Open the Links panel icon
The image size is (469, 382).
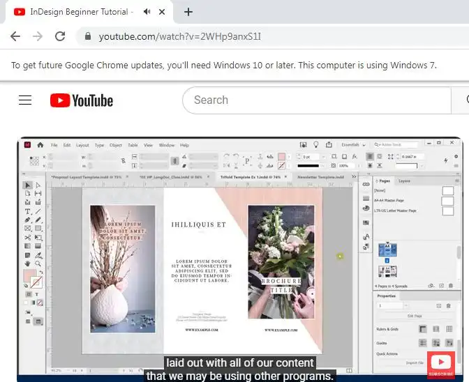(x=366, y=184)
